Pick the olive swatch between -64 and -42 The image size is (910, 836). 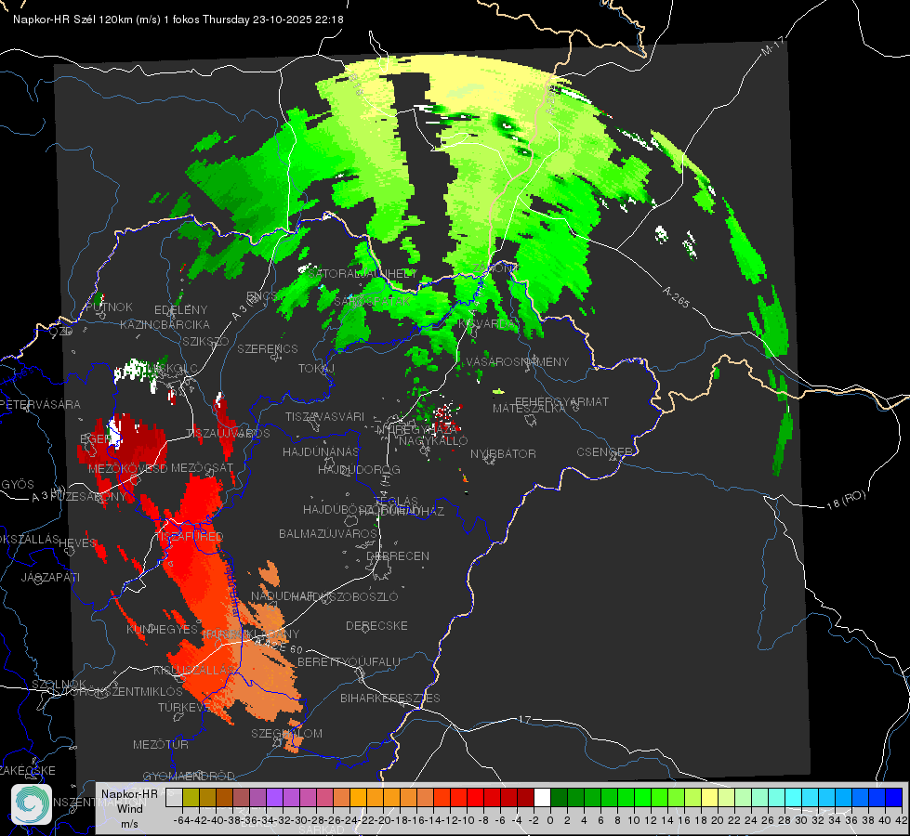pyautogui.click(x=191, y=798)
